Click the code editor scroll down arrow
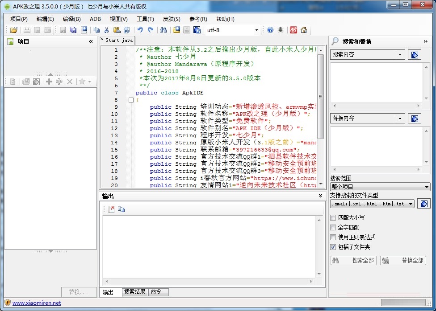Viewport: 436px width, 311px height. pyautogui.click(x=321, y=184)
